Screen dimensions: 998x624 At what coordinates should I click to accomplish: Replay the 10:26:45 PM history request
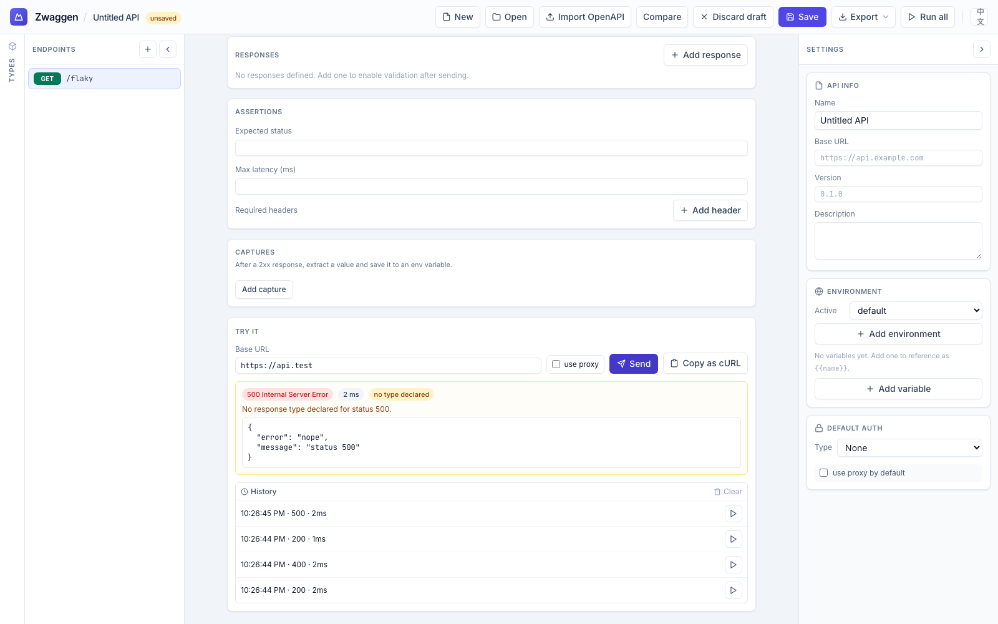coord(733,514)
